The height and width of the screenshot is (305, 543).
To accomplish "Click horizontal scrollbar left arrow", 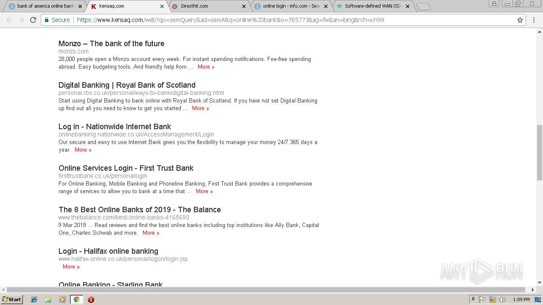I will [x=3, y=290].
